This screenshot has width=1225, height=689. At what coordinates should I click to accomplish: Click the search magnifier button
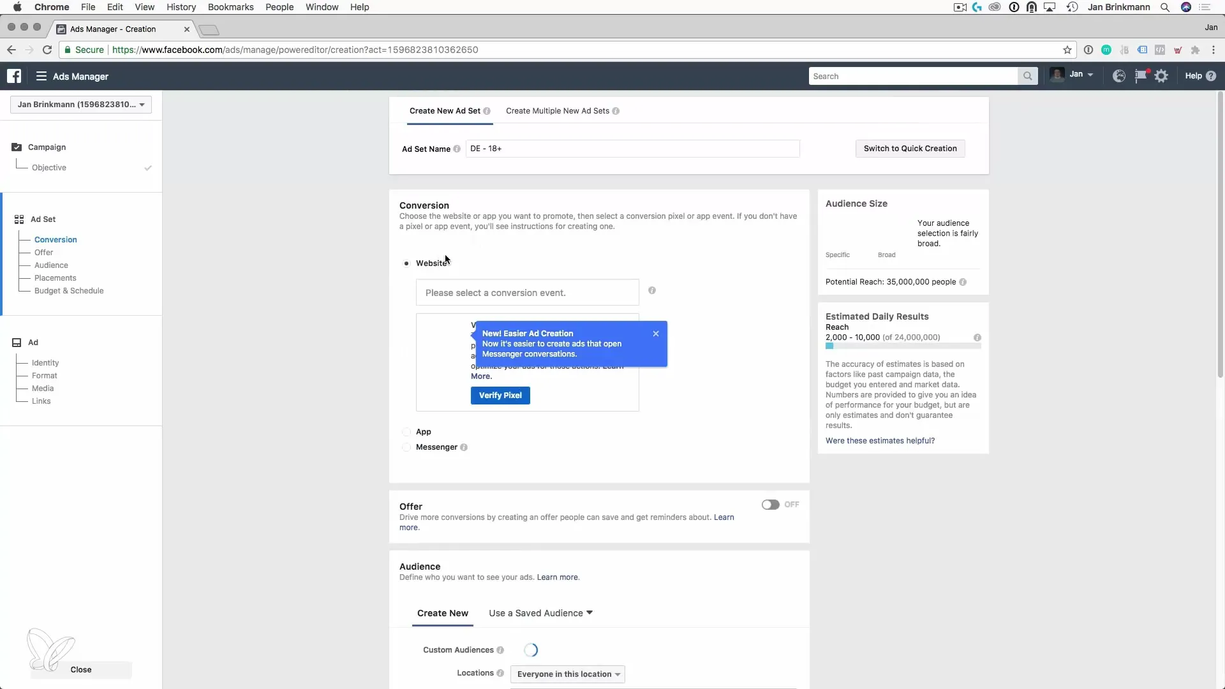1027,76
